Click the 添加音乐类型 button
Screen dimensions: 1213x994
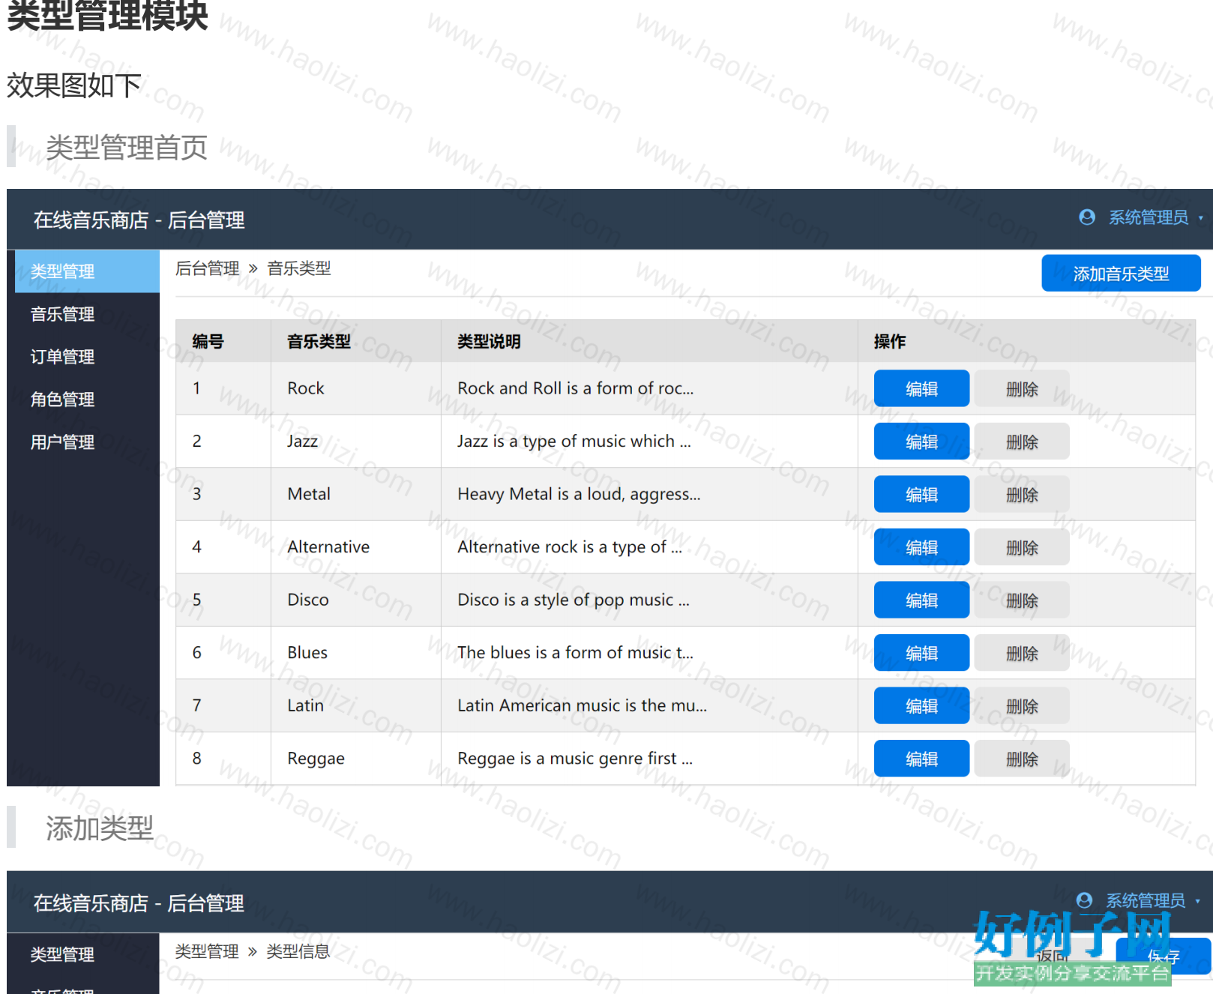(1121, 274)
